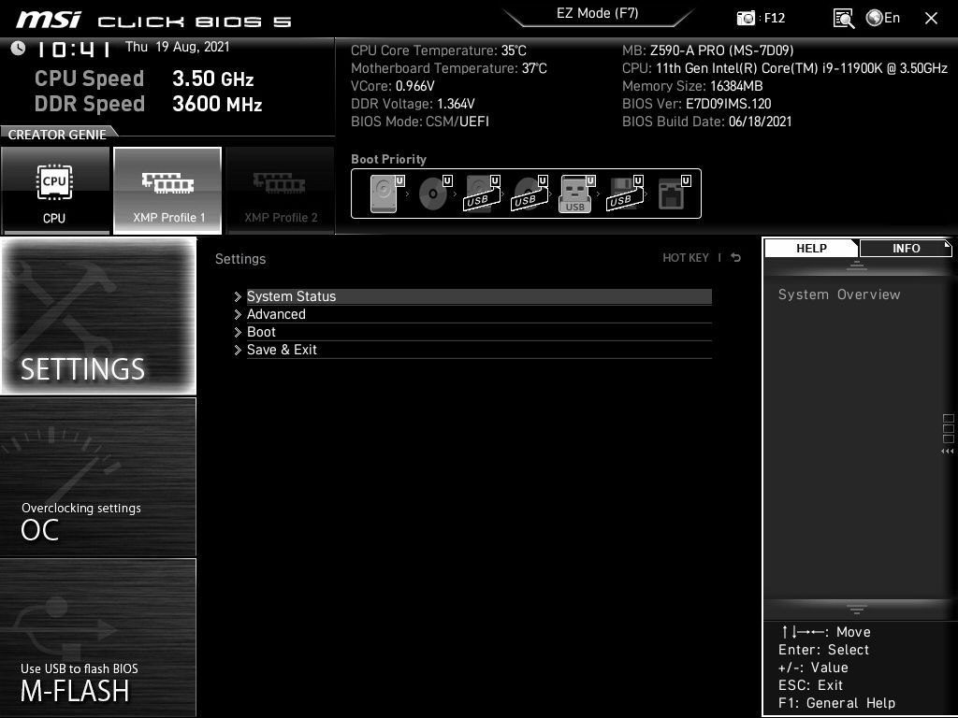This screenshot has height=718, width=958.
Task: Click the System Overview help text
Action: 839,294
